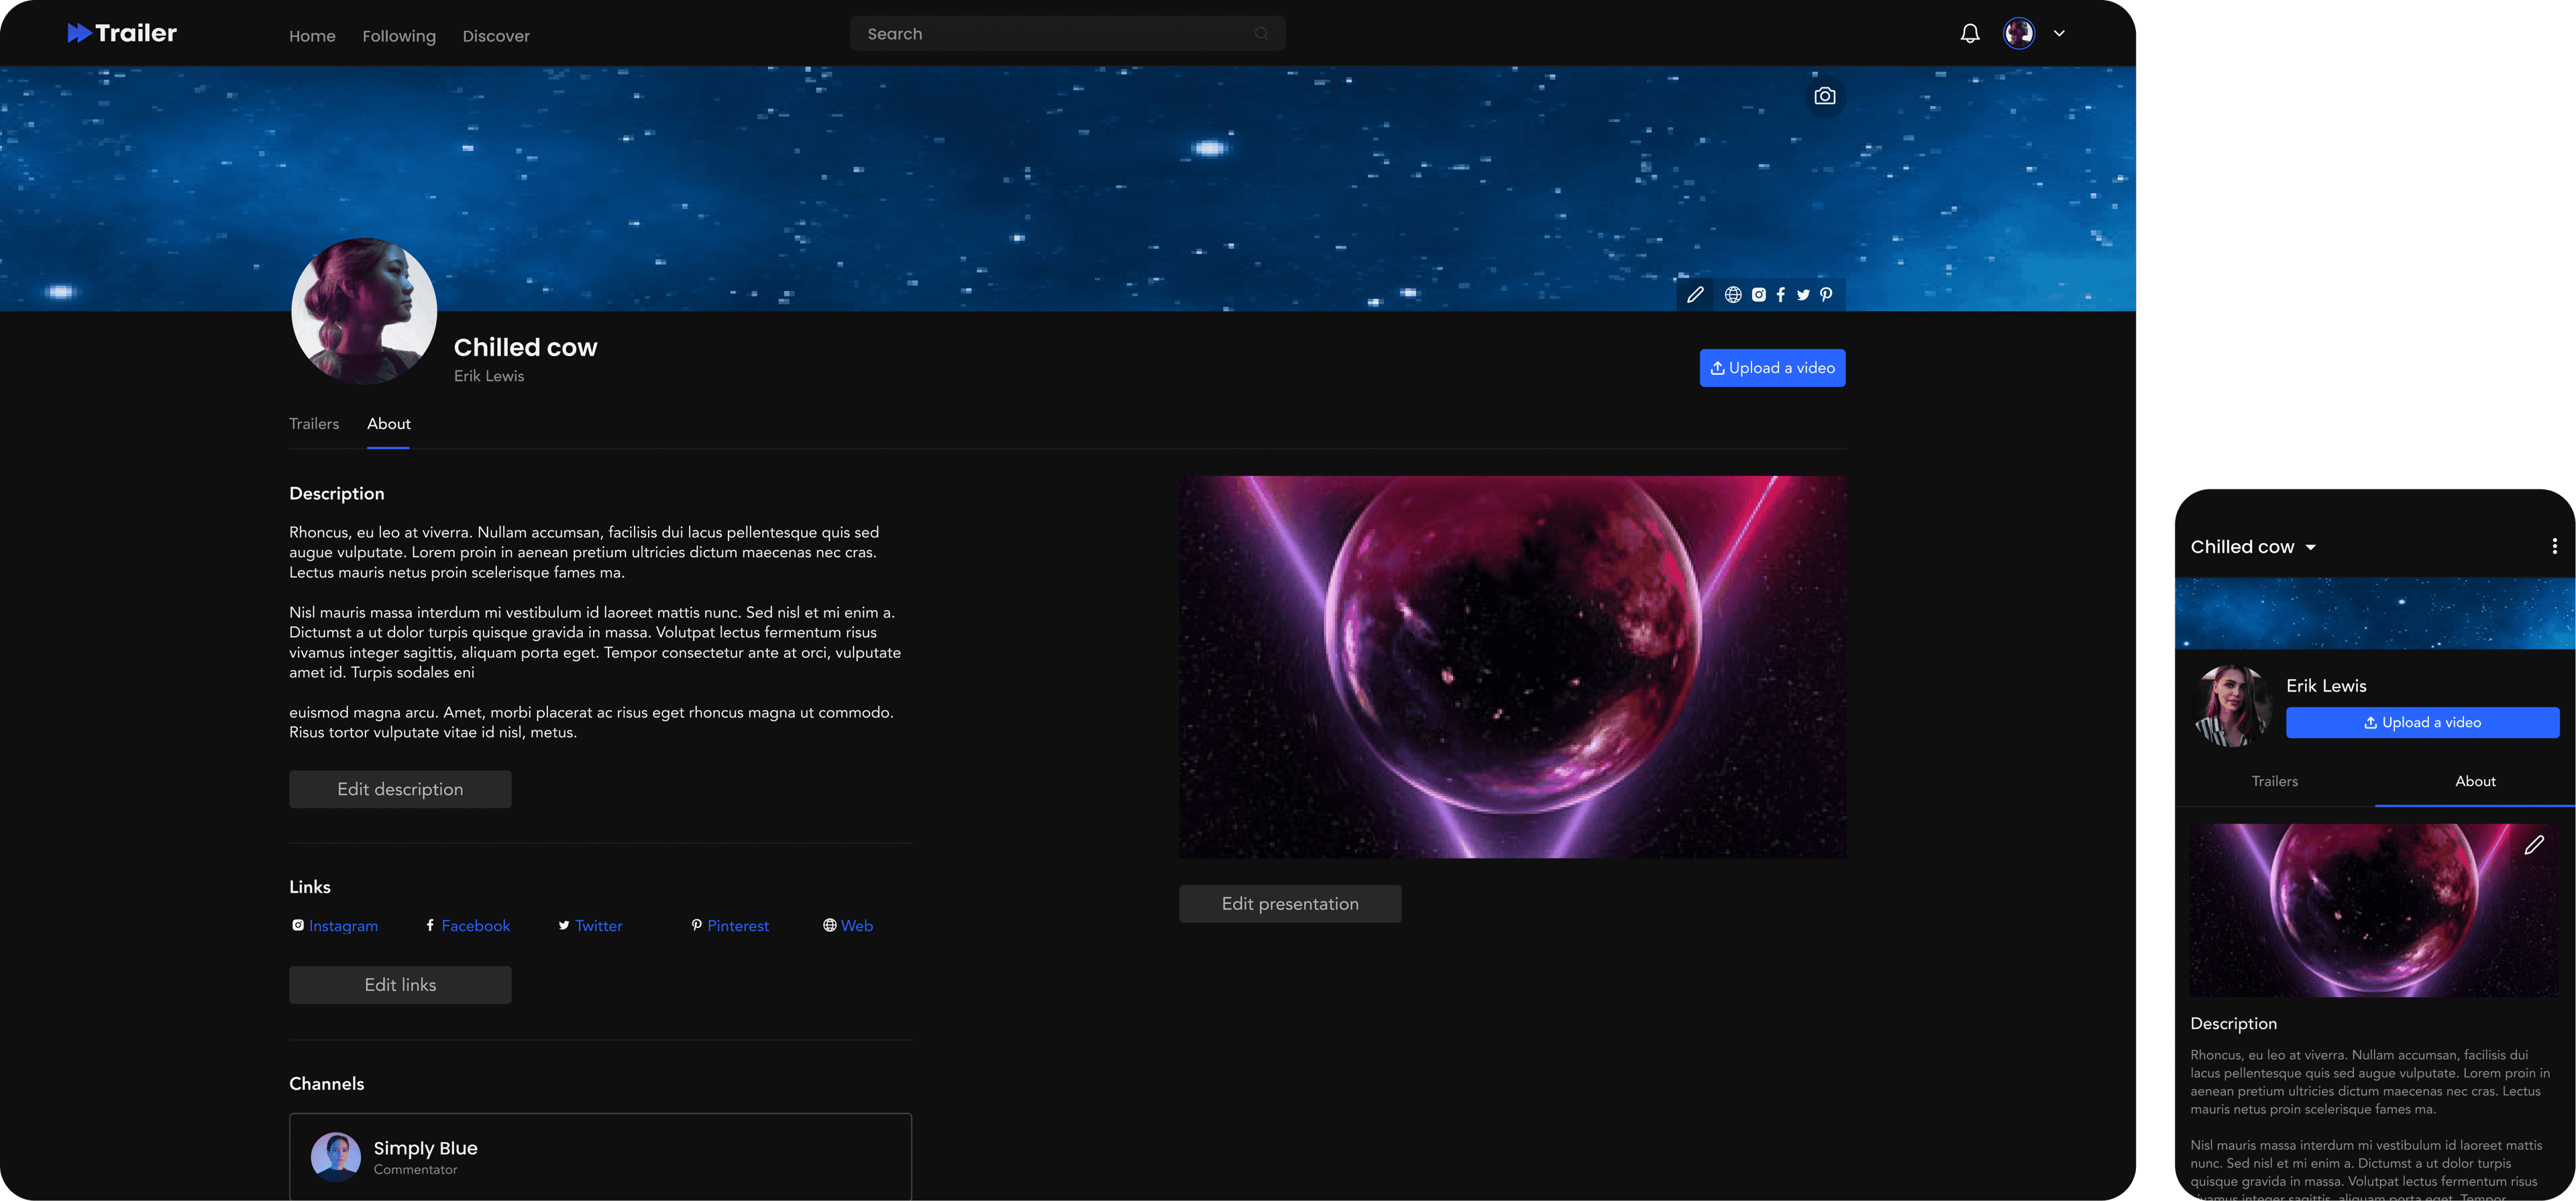This screenshot has width=2576, height=1201.
Task: Open the Pinterest icon on banner
Action: click(x=1826, y=295)
